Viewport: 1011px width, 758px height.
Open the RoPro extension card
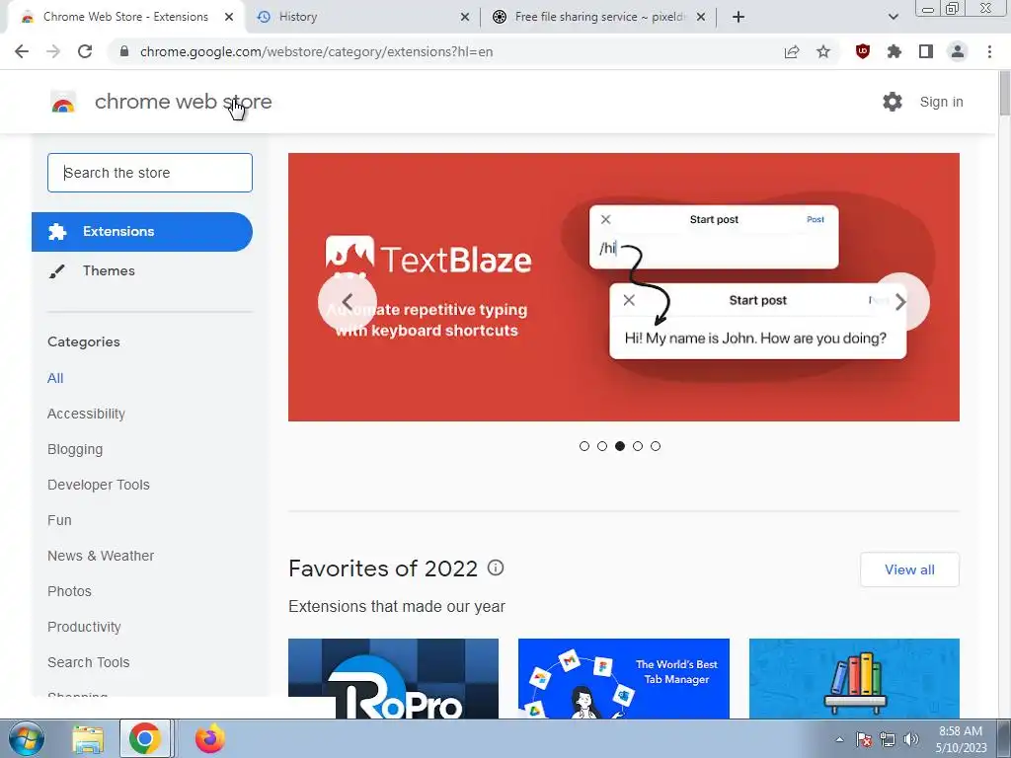(x=393, y=678)
